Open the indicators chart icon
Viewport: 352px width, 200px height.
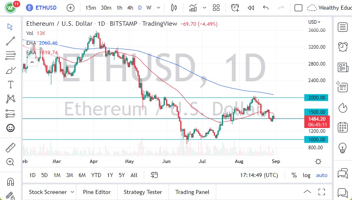193,8
